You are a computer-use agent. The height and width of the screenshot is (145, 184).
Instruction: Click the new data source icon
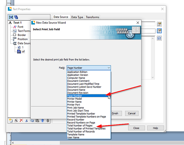click(11, 121)
